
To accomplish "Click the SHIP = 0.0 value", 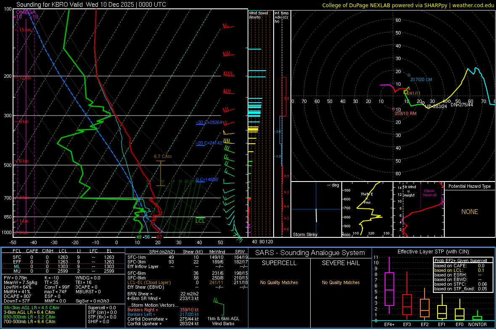I will (98, 321).
